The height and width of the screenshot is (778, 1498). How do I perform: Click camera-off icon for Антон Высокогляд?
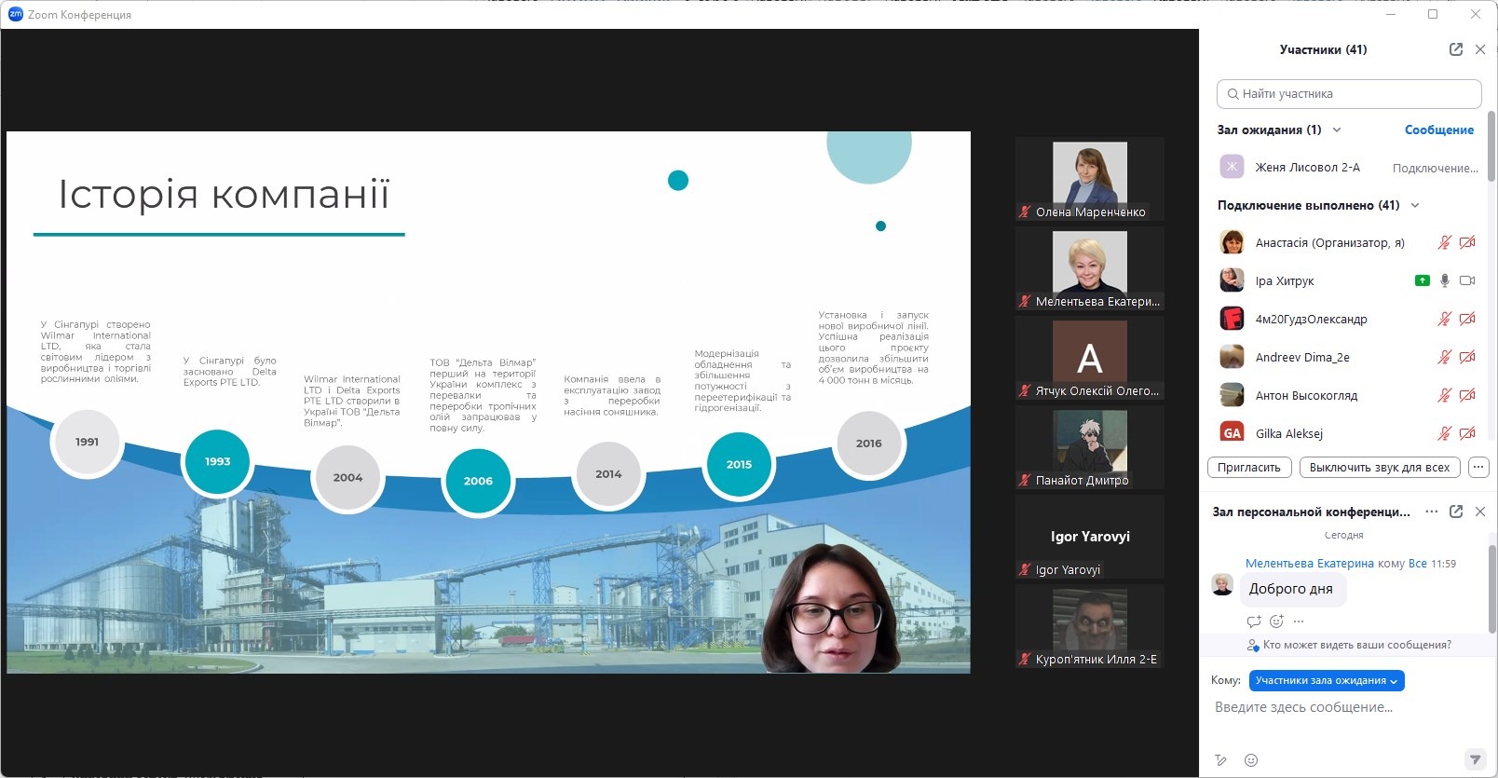(1467, 395)
